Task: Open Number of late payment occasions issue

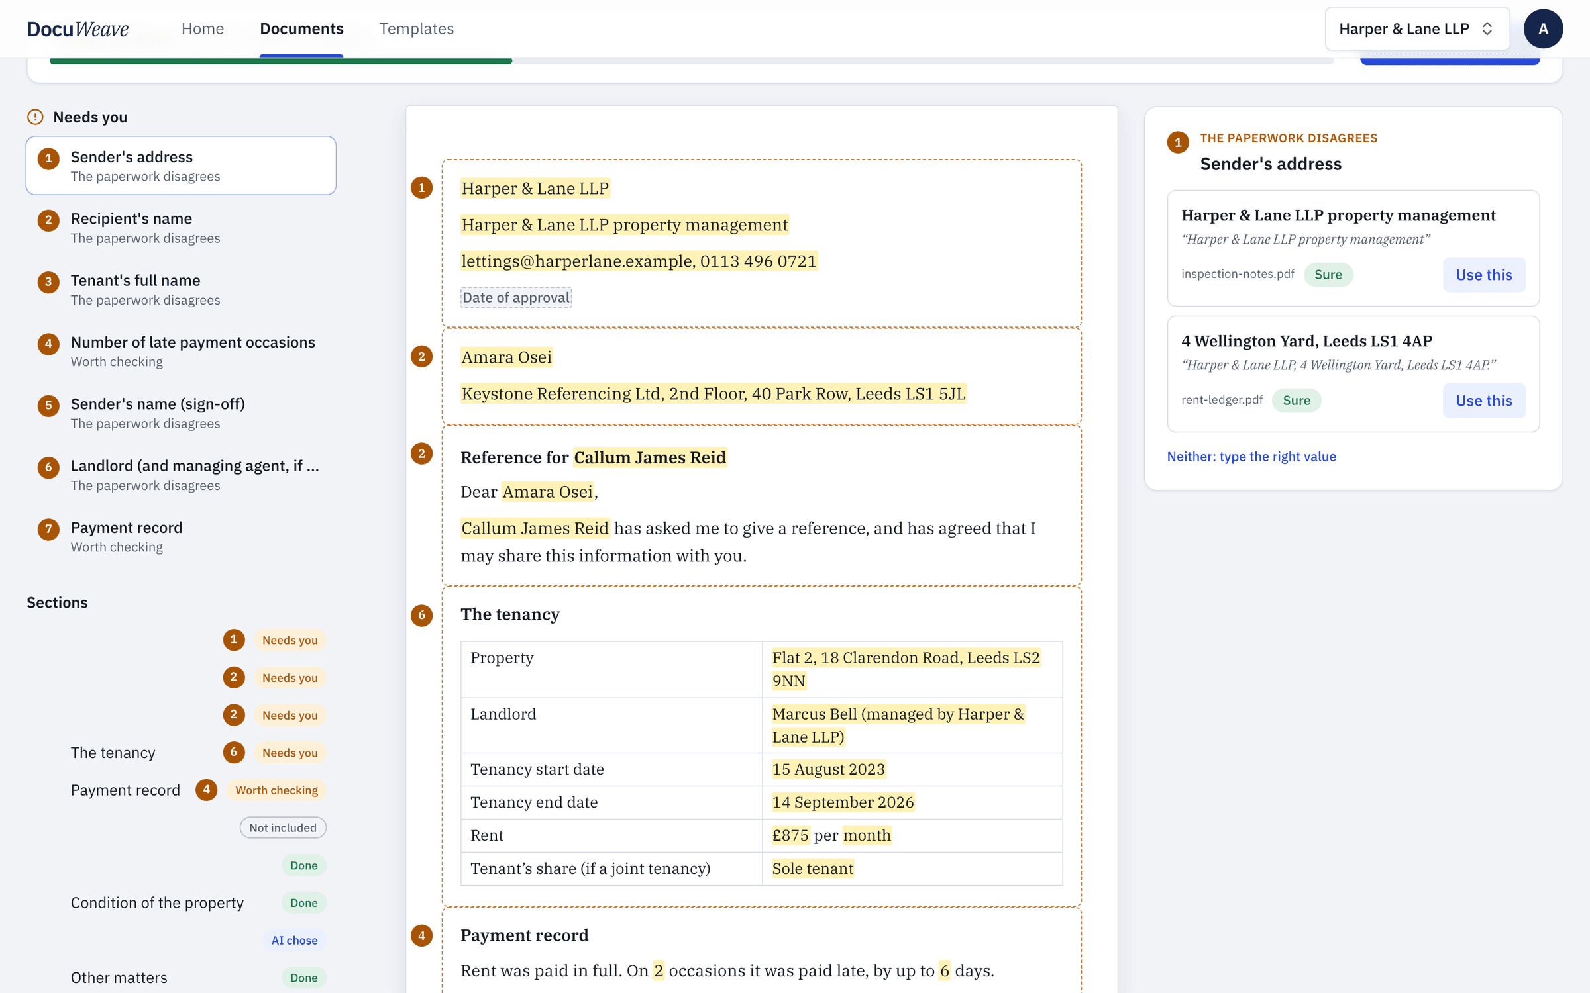Action: [x=181, y=351]
